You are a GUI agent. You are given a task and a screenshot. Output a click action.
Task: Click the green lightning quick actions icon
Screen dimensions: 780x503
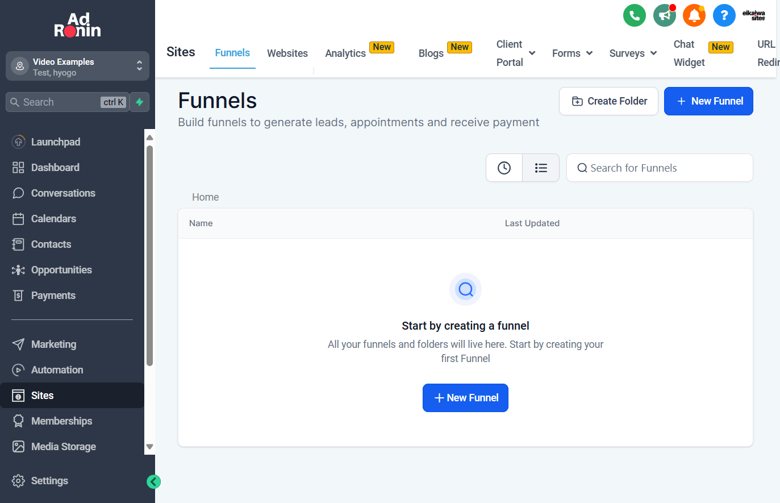pyautogui.click(x=139, y=102)
